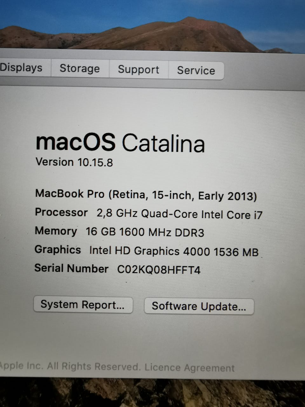Image resolution: width=305 pixels, height=407 pixels.
Task: Click the 2,8 GHz Quad-Core processor value
Action: click(180, 214)
